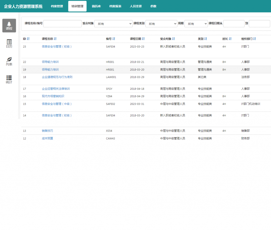Open the 列表 list view

click(9, 61)
